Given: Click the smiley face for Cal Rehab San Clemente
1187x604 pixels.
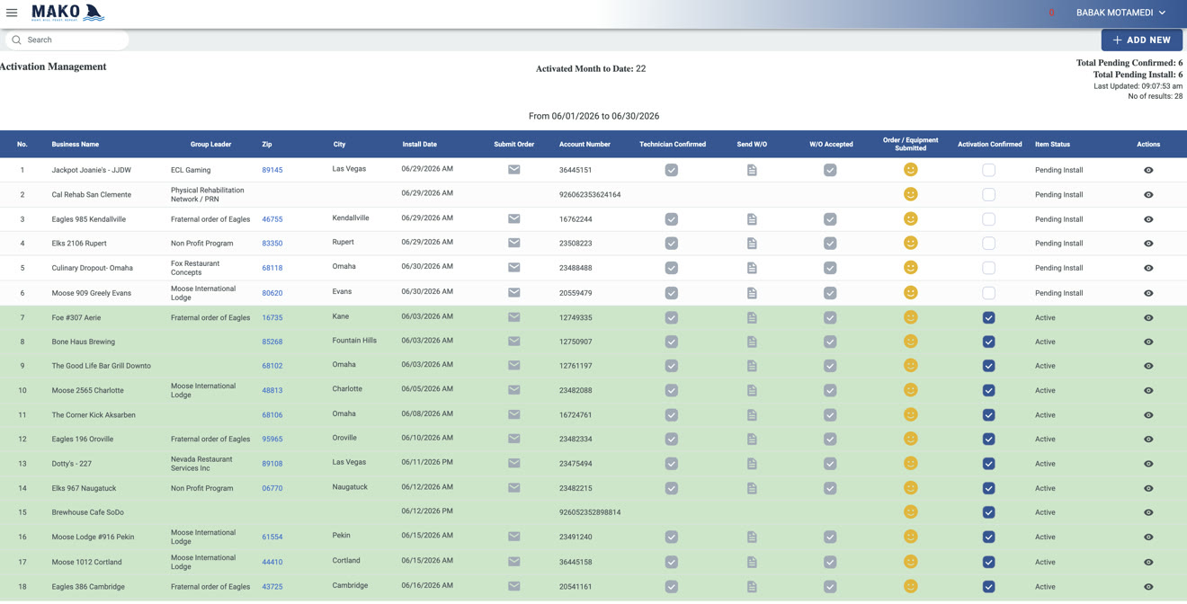Looking at the screenshot, I should [x=910, y=194].
